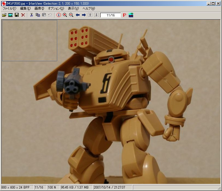Delete the file with the red X icon
This screenshot has width=222, height=191.
[x=23, y=15]
